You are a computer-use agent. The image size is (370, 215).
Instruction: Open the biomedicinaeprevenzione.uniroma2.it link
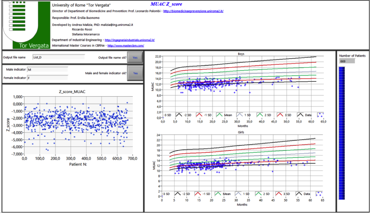pos(193,11)
